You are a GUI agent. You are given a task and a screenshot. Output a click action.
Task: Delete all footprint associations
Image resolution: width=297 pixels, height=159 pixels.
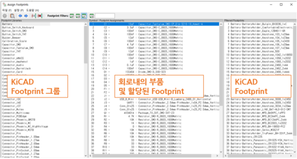(x=40, y=16)
